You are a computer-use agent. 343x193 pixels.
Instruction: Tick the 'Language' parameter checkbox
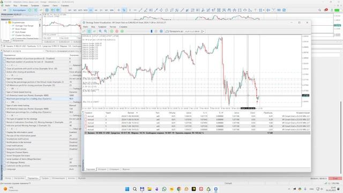(4, 169)
